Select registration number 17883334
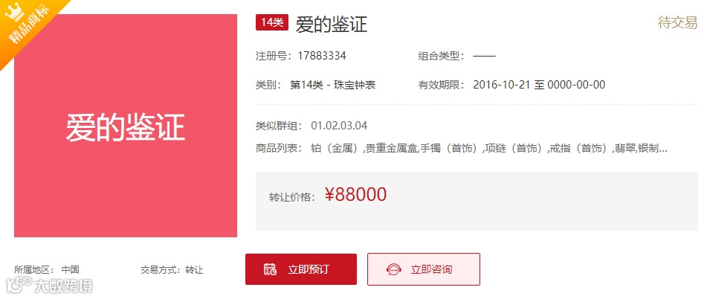Viewport: 710px width, 299px height. coord(322,56)
